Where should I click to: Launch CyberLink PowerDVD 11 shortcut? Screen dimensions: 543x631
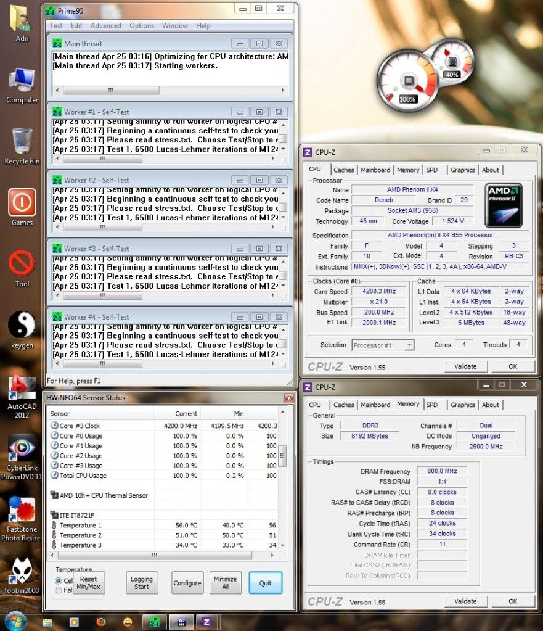coord(22,457)
